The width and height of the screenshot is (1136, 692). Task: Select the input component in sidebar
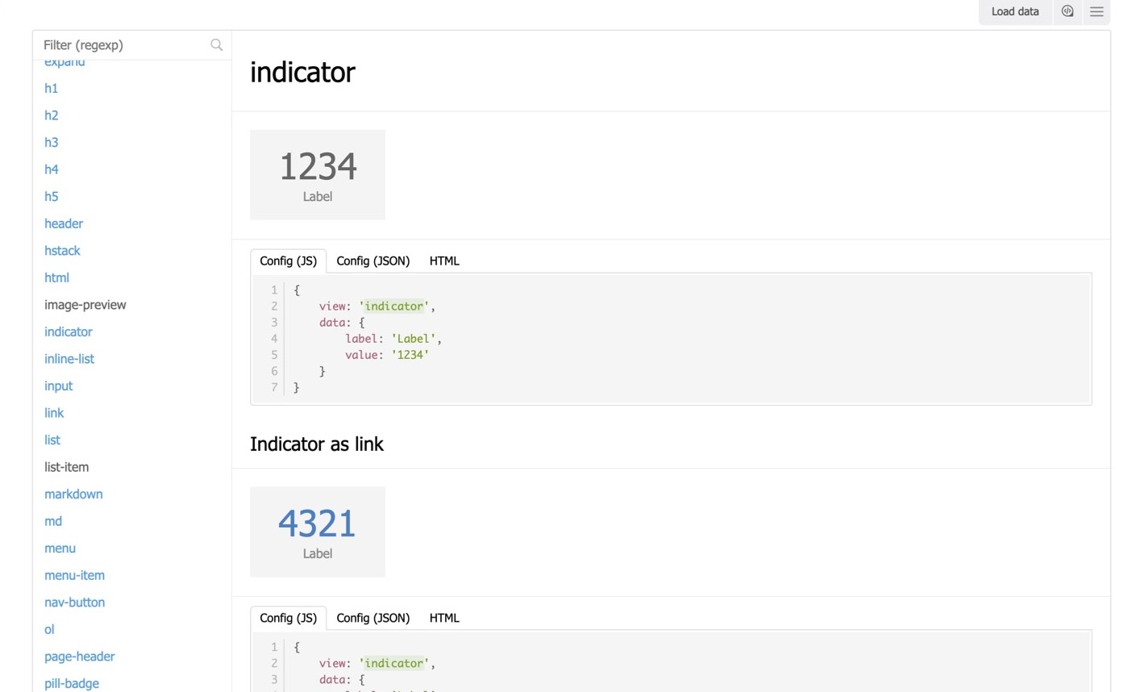(58, 386)
